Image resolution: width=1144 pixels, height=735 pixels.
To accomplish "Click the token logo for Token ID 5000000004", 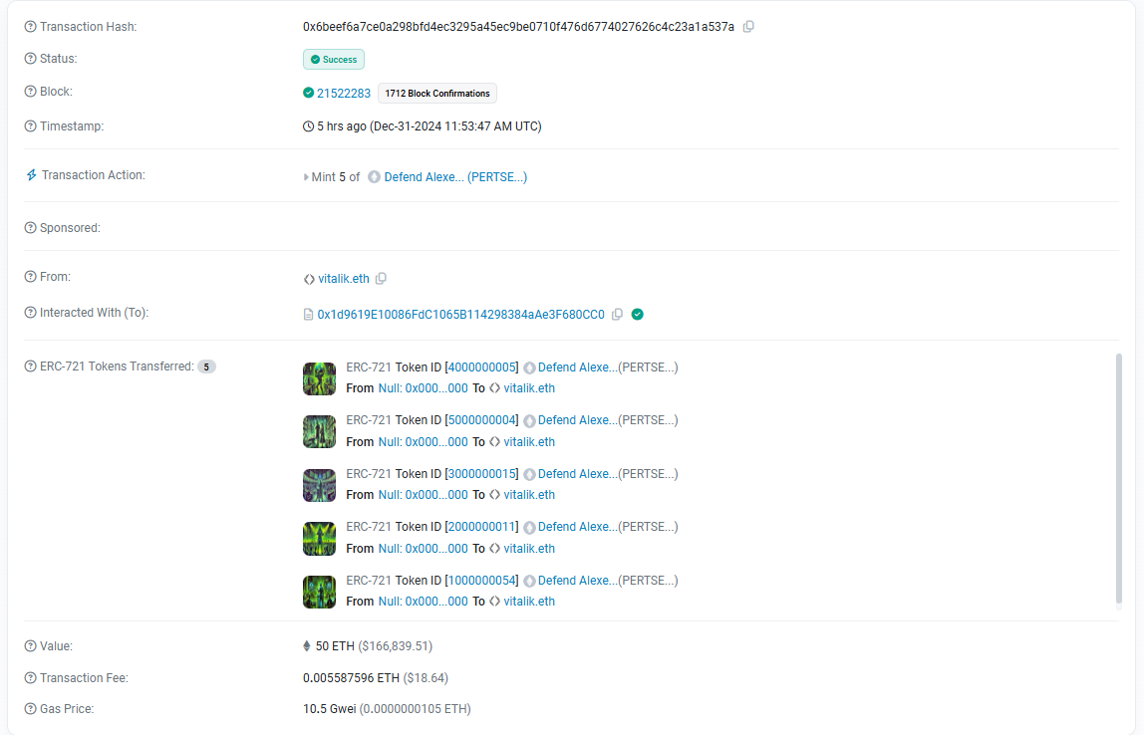I will 530,420.
